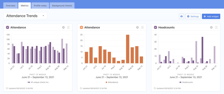
Task: Open gear settings on orange Attendance widget
Action: (138, 27)
